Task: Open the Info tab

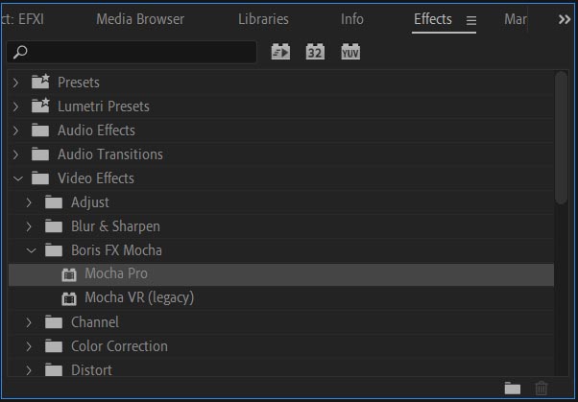Action: 352,19
